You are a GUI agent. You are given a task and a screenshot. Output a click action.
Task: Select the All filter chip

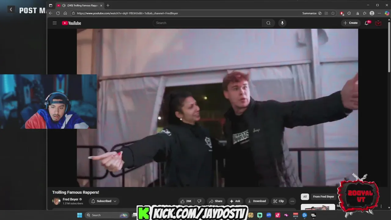point(305,197)
